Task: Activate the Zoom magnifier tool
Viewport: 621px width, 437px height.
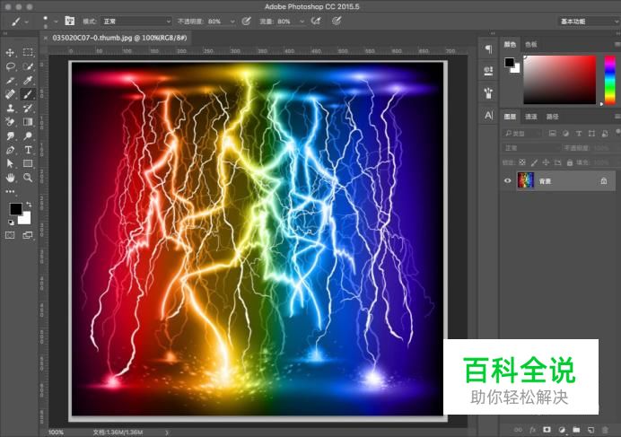Action: click(28, 178)
